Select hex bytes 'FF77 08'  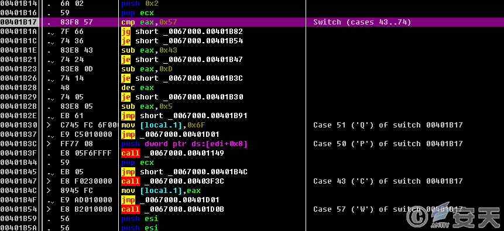tap(77, 144)
